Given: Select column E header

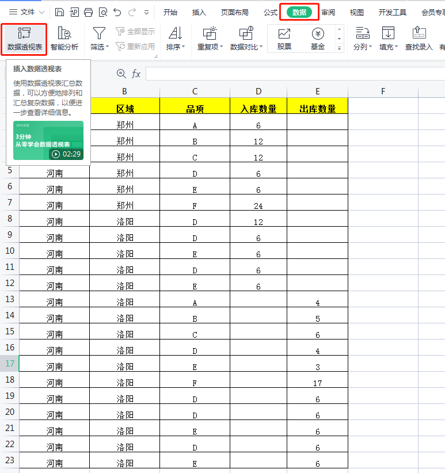Looking at the screenshot, I should (317, 91).
